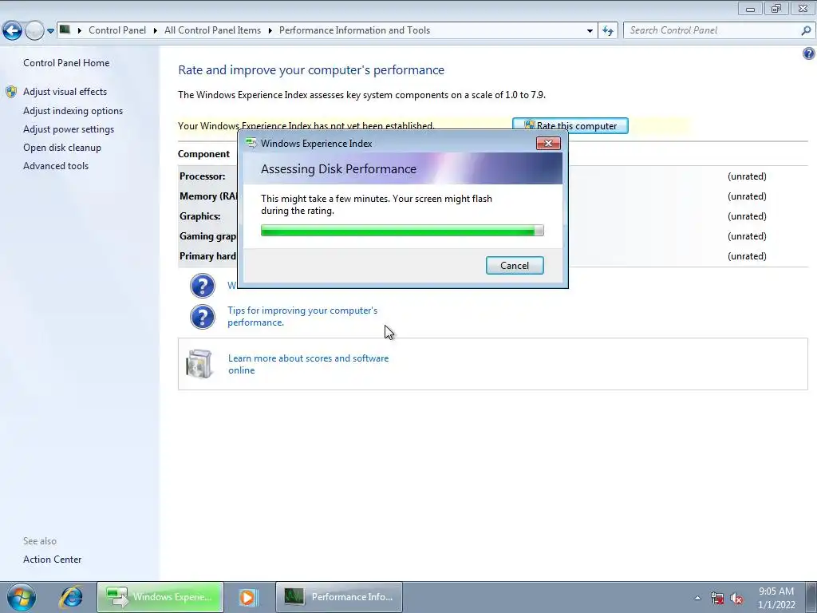Viewport: 817px width, 613px height.
Task: Switch to Performance Info taskbar button
Action: 338,597
